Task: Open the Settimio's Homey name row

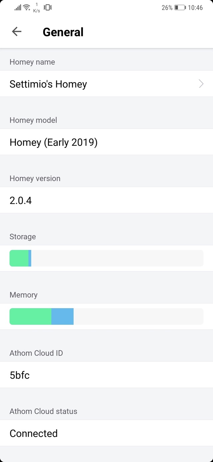Action: click(x=100, y=84)
